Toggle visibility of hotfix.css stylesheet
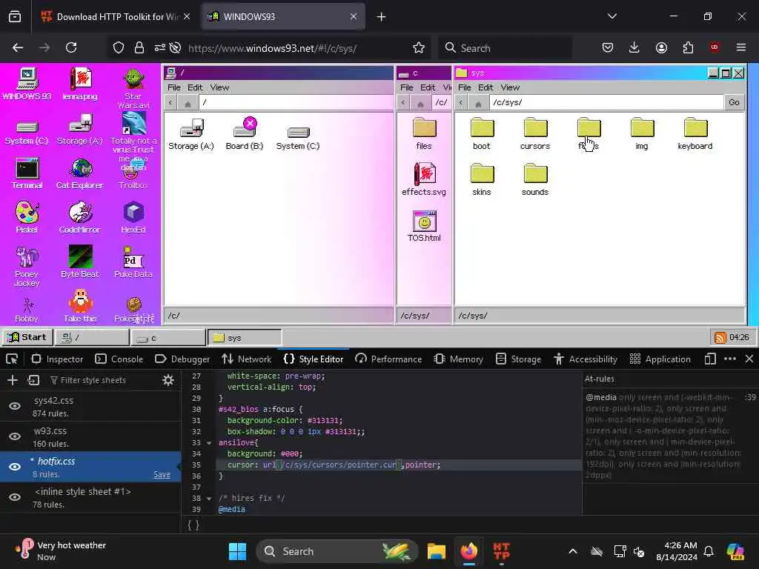759x569 pixels. [15, 467]
